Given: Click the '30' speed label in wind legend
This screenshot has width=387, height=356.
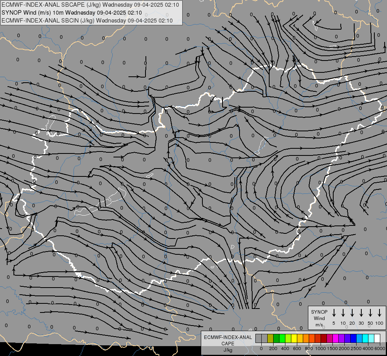Looking at the screenshot, I should pos(361,323).
